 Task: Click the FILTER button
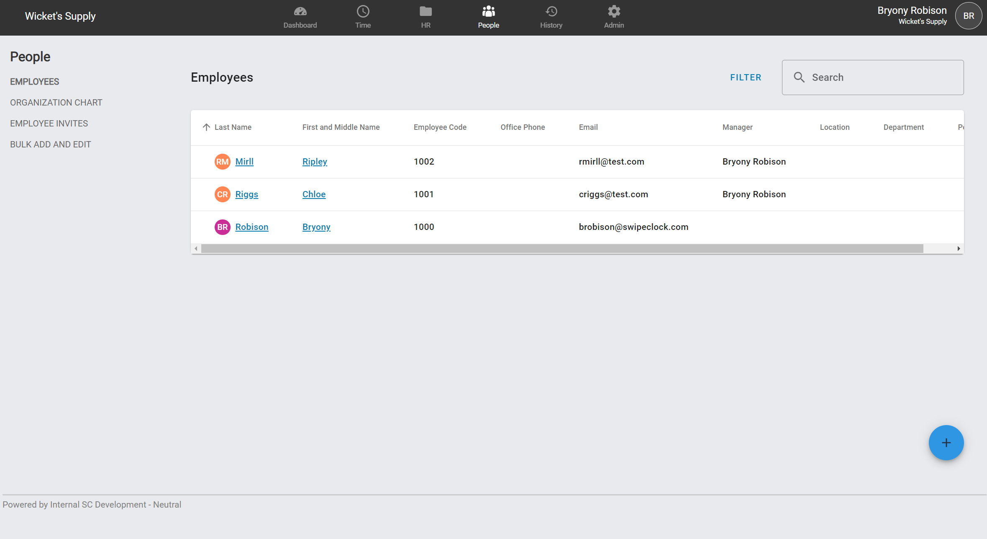pos(746,77)
